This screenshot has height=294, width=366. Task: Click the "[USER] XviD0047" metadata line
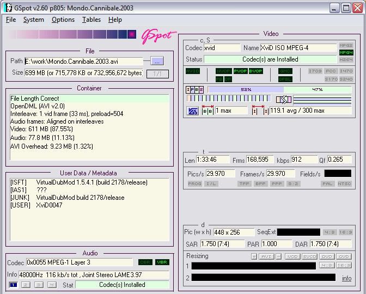(x=36, y=205)
